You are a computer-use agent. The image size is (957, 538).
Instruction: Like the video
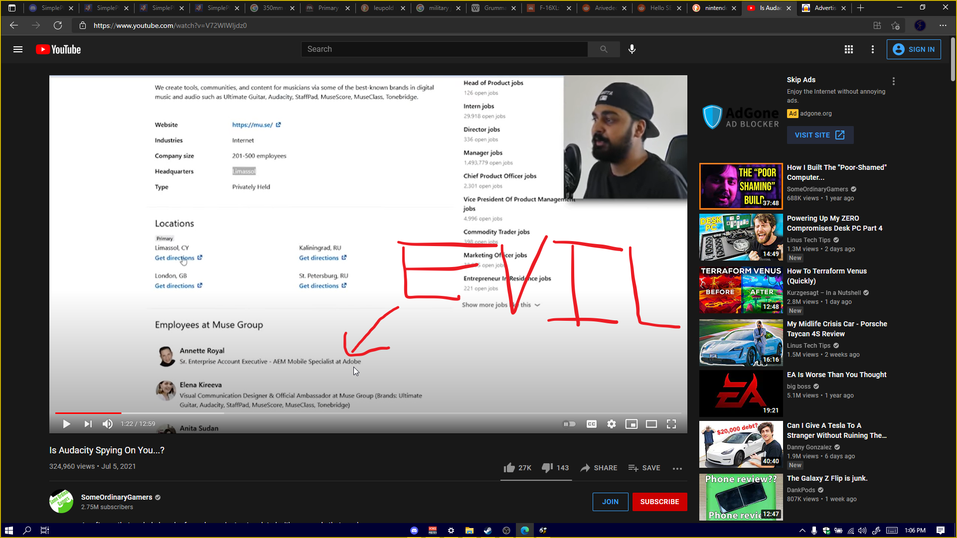(x=517, y=468)
